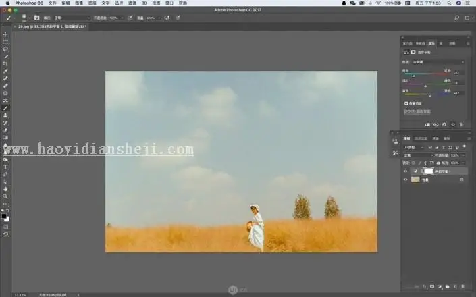Open the Tone dropdown in Properties
476x297 pixels.
(x=438, y=62)
